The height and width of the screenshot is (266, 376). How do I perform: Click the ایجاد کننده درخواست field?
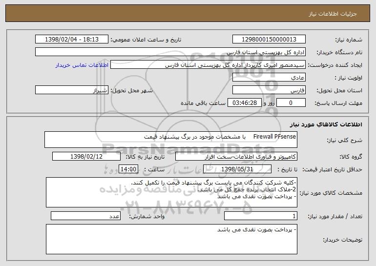tap(208, 65)
